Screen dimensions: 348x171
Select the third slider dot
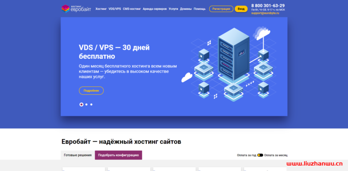point(91,104)
